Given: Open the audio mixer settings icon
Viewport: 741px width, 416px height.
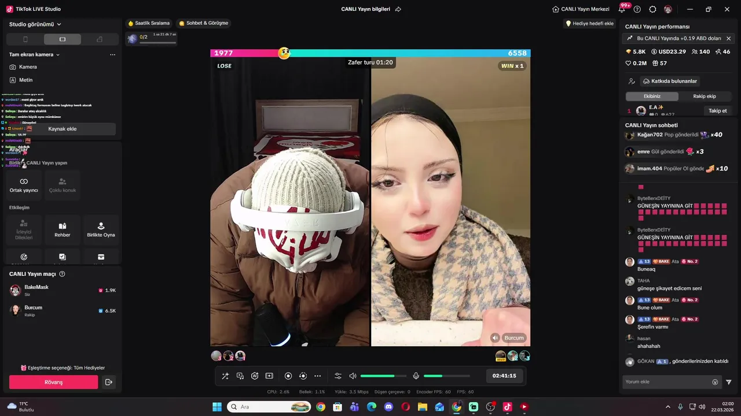Looking at the screenshot, I should [338, 376].
